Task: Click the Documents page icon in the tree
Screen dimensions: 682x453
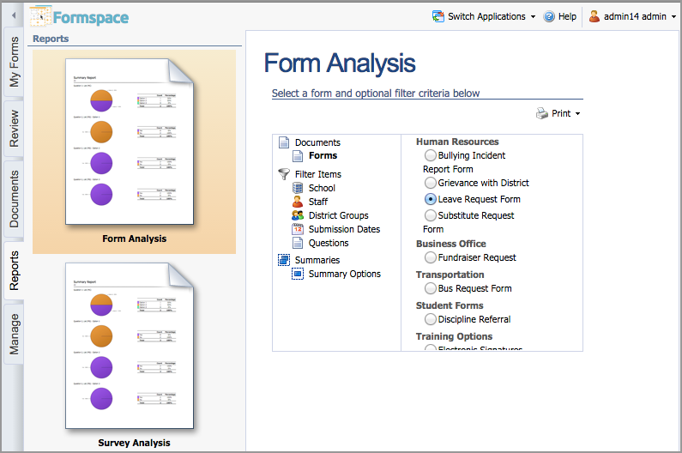Action: [x=284, y=142]
